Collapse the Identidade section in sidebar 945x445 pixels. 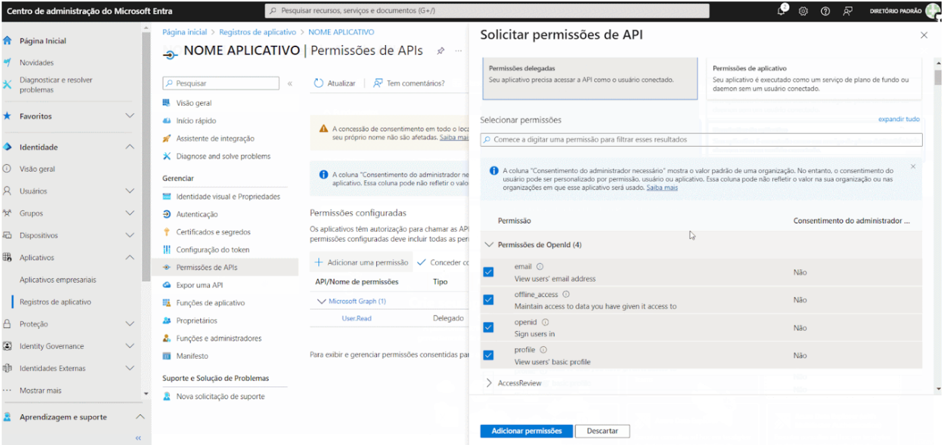130,147
